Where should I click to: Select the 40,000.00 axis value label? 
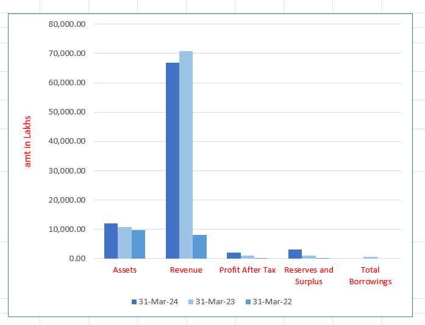pyautogui.click(x=66, y=141)
